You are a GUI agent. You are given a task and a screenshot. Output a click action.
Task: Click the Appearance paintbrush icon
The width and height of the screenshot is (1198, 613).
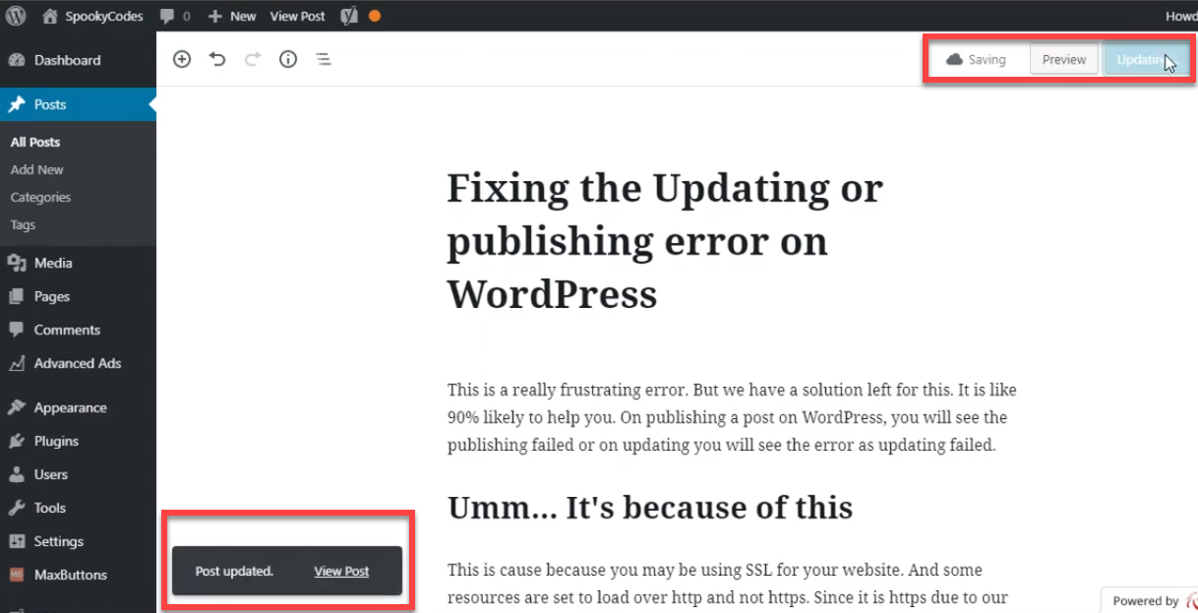tap(17, 407)
